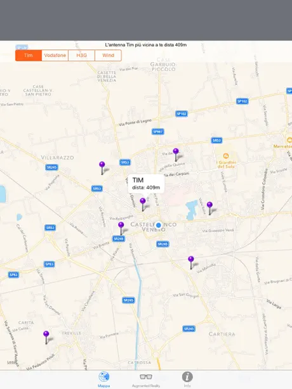Tap the purple pin under the TIM callout

[x=143, y=205]
